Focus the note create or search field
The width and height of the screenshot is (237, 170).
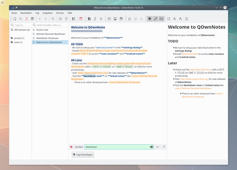(50, 25)
